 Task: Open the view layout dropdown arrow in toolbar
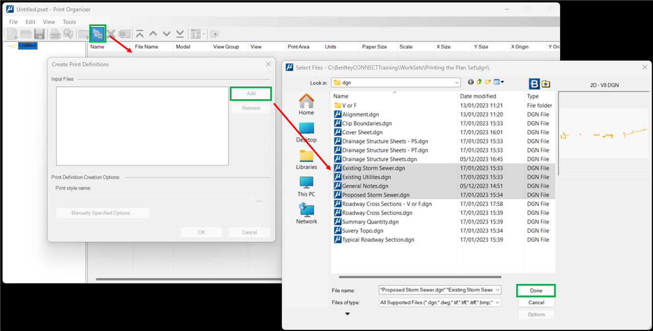pos(204,34)
